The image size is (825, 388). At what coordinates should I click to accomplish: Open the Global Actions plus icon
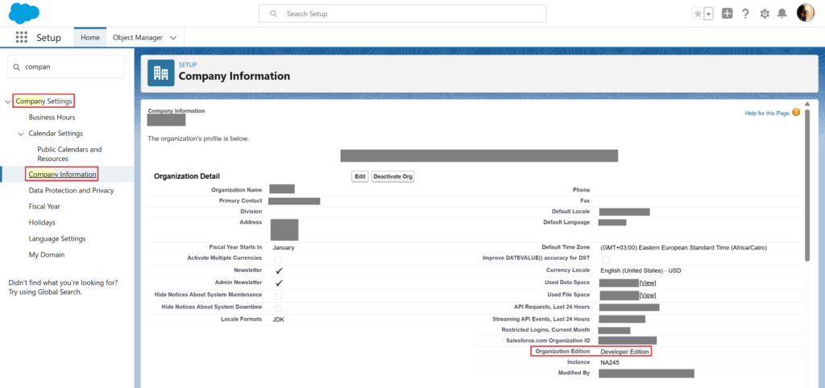pyautogui.click(x=728, y=14)
